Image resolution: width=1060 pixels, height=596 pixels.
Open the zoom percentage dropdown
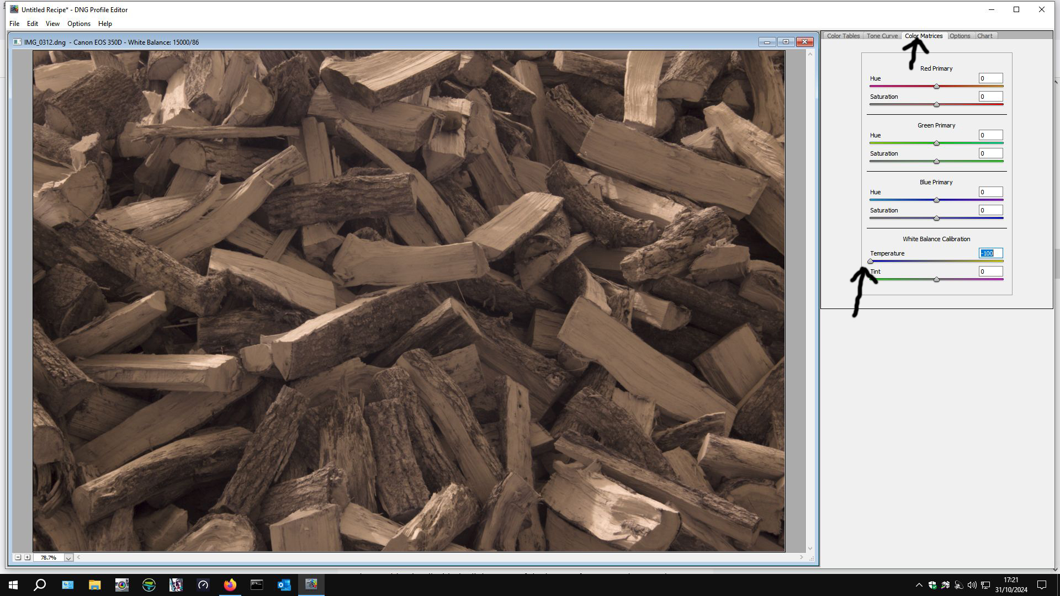68,558
